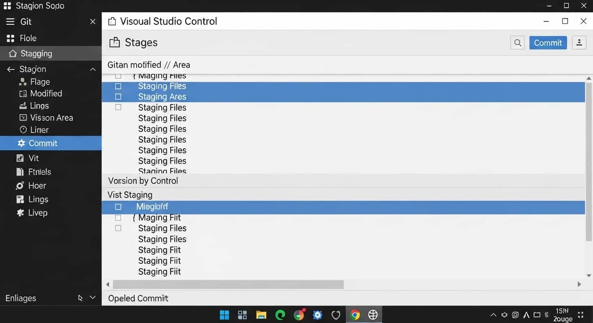Tick the Miegloff checkbox under Vist Staging

(118, 207)
